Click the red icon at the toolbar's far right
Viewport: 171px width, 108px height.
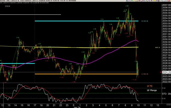tap(169, 1)
